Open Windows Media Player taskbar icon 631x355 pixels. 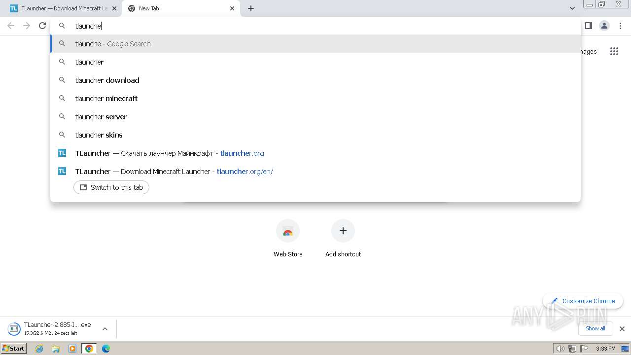point(72,349)
